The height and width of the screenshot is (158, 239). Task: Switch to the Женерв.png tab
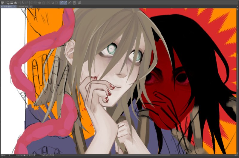(23, 7)
